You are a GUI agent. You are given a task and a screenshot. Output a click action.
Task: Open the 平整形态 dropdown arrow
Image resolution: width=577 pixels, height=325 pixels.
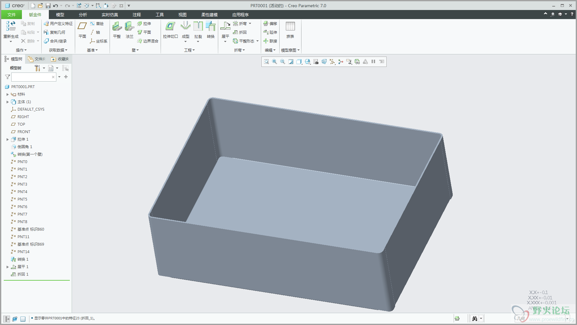pos(257,41)
